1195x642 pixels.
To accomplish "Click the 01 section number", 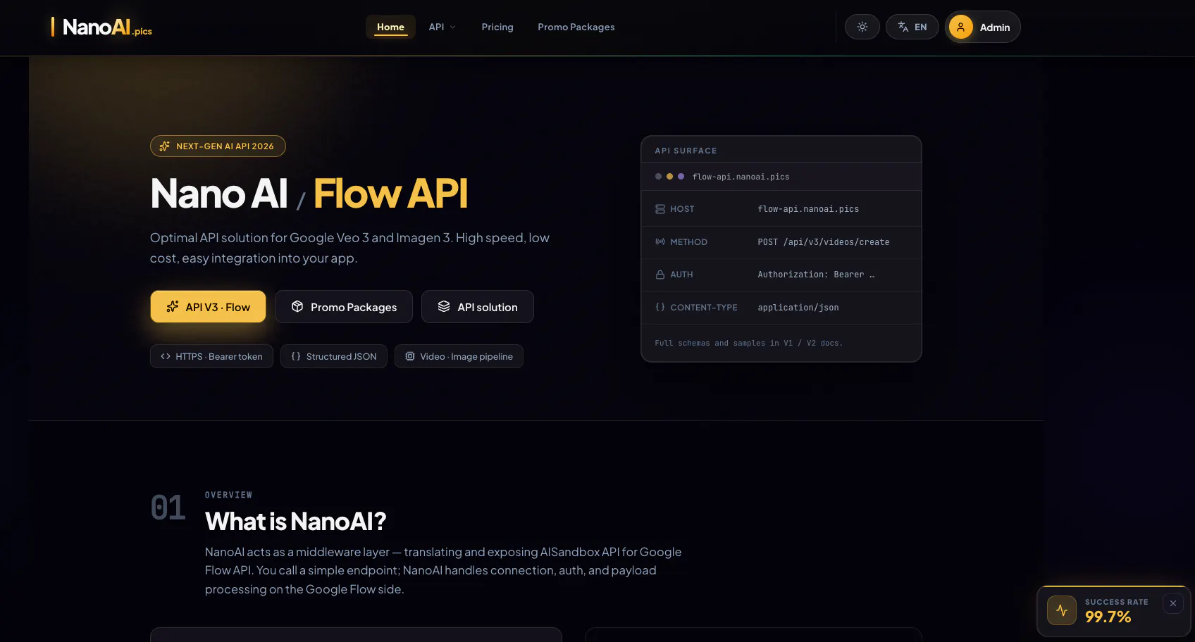I will (168, 508).
